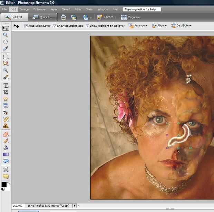Open the Filter menu

click(x=78, y=9)
